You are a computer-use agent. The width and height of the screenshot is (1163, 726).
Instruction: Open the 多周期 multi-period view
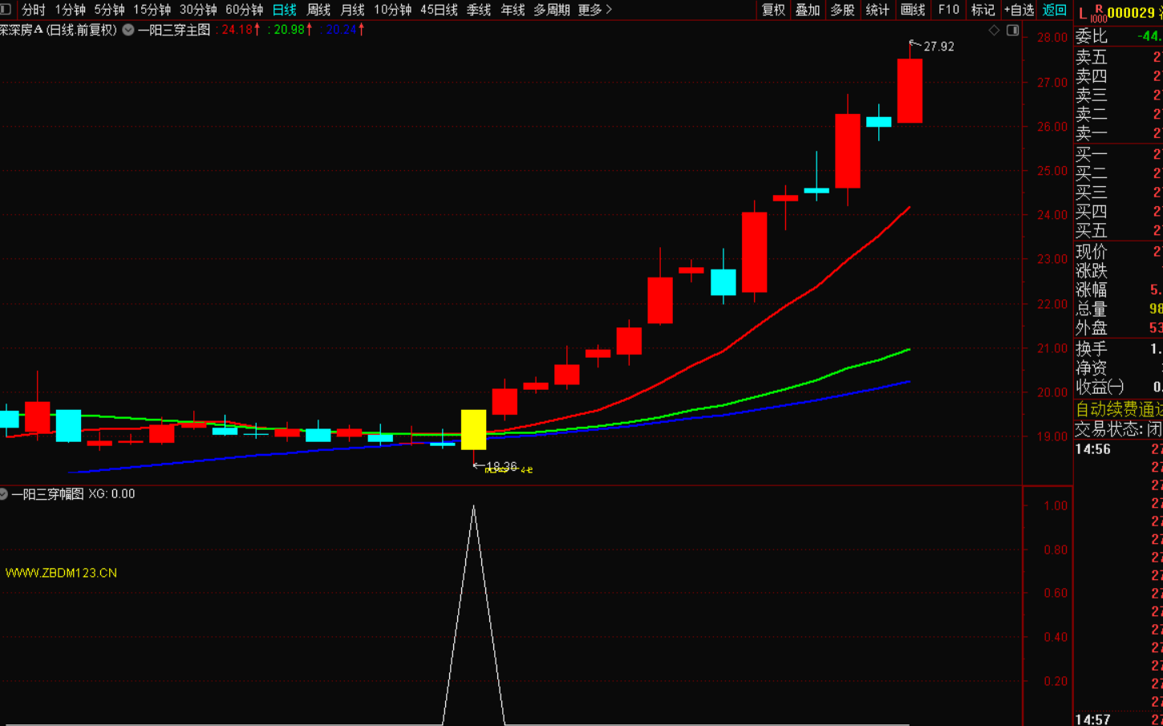552,10
